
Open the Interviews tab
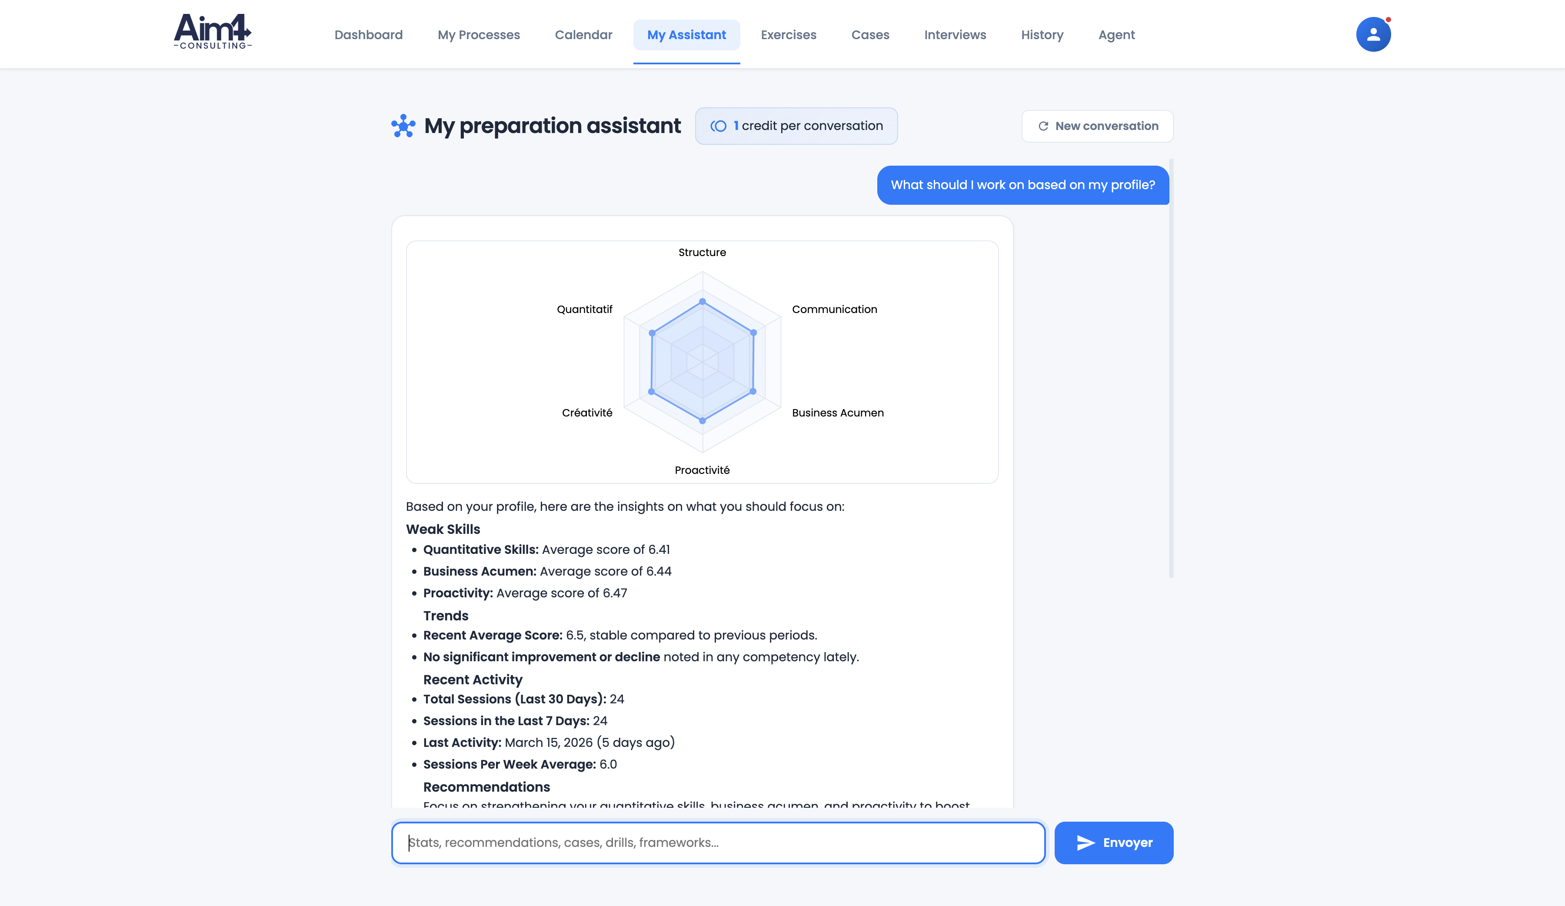tap(955, 35)
